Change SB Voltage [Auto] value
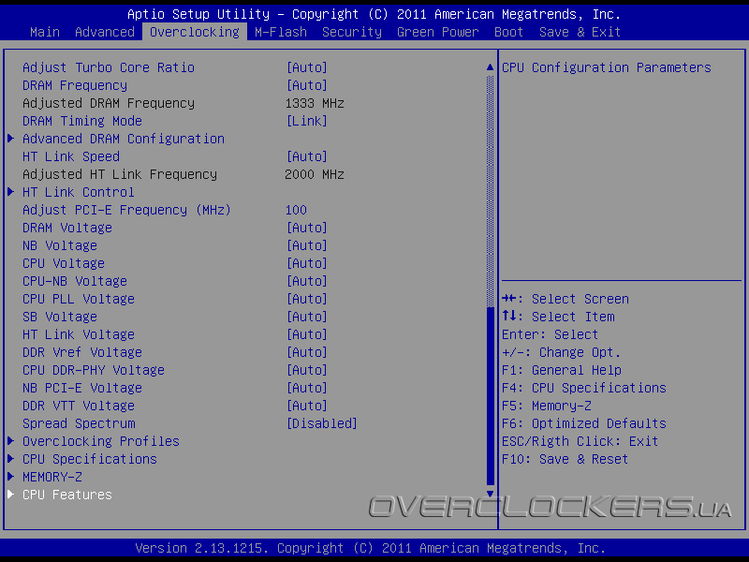Image resolution: width=749 pixels, height=562 pixels. click(x=307, y=317)
